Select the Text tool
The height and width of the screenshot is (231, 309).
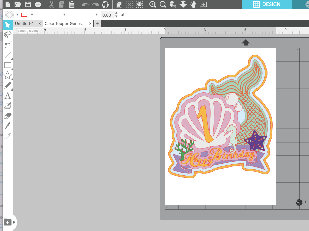[8, 96]
